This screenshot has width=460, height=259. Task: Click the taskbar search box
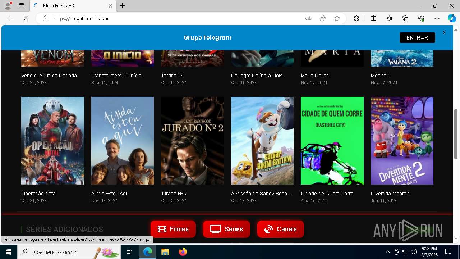(x=69, y=252)
